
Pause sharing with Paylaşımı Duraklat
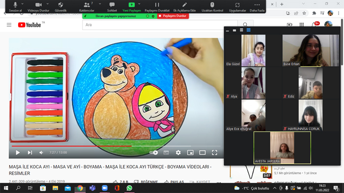(x=157, y=6)
